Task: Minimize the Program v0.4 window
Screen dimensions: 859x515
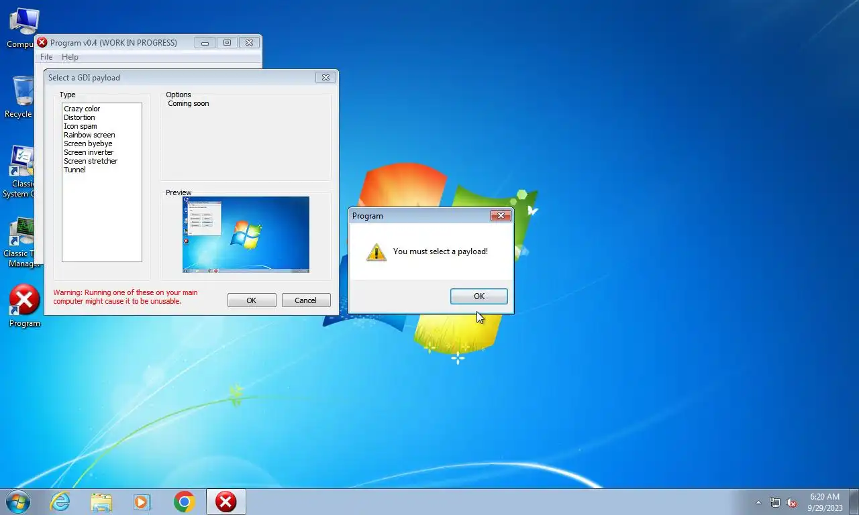Action: point(205,42)
